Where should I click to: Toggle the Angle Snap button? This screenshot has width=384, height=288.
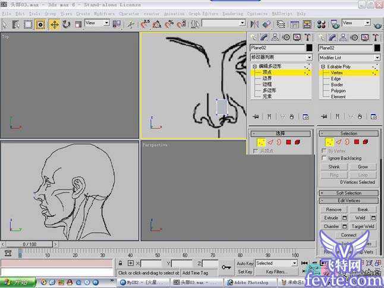157,24
